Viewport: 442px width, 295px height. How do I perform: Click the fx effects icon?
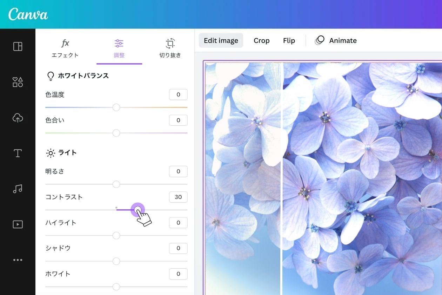[x=65, y=43]
